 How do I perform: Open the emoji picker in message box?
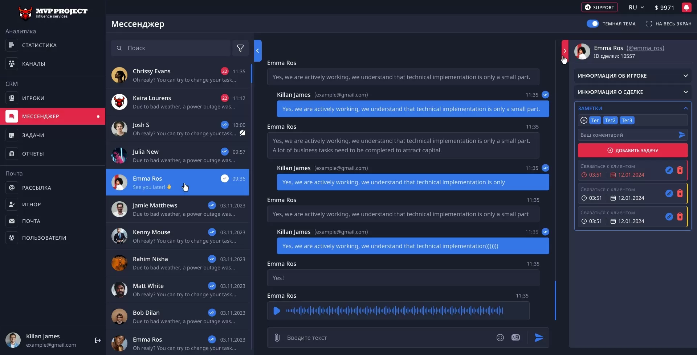point(500,338)
